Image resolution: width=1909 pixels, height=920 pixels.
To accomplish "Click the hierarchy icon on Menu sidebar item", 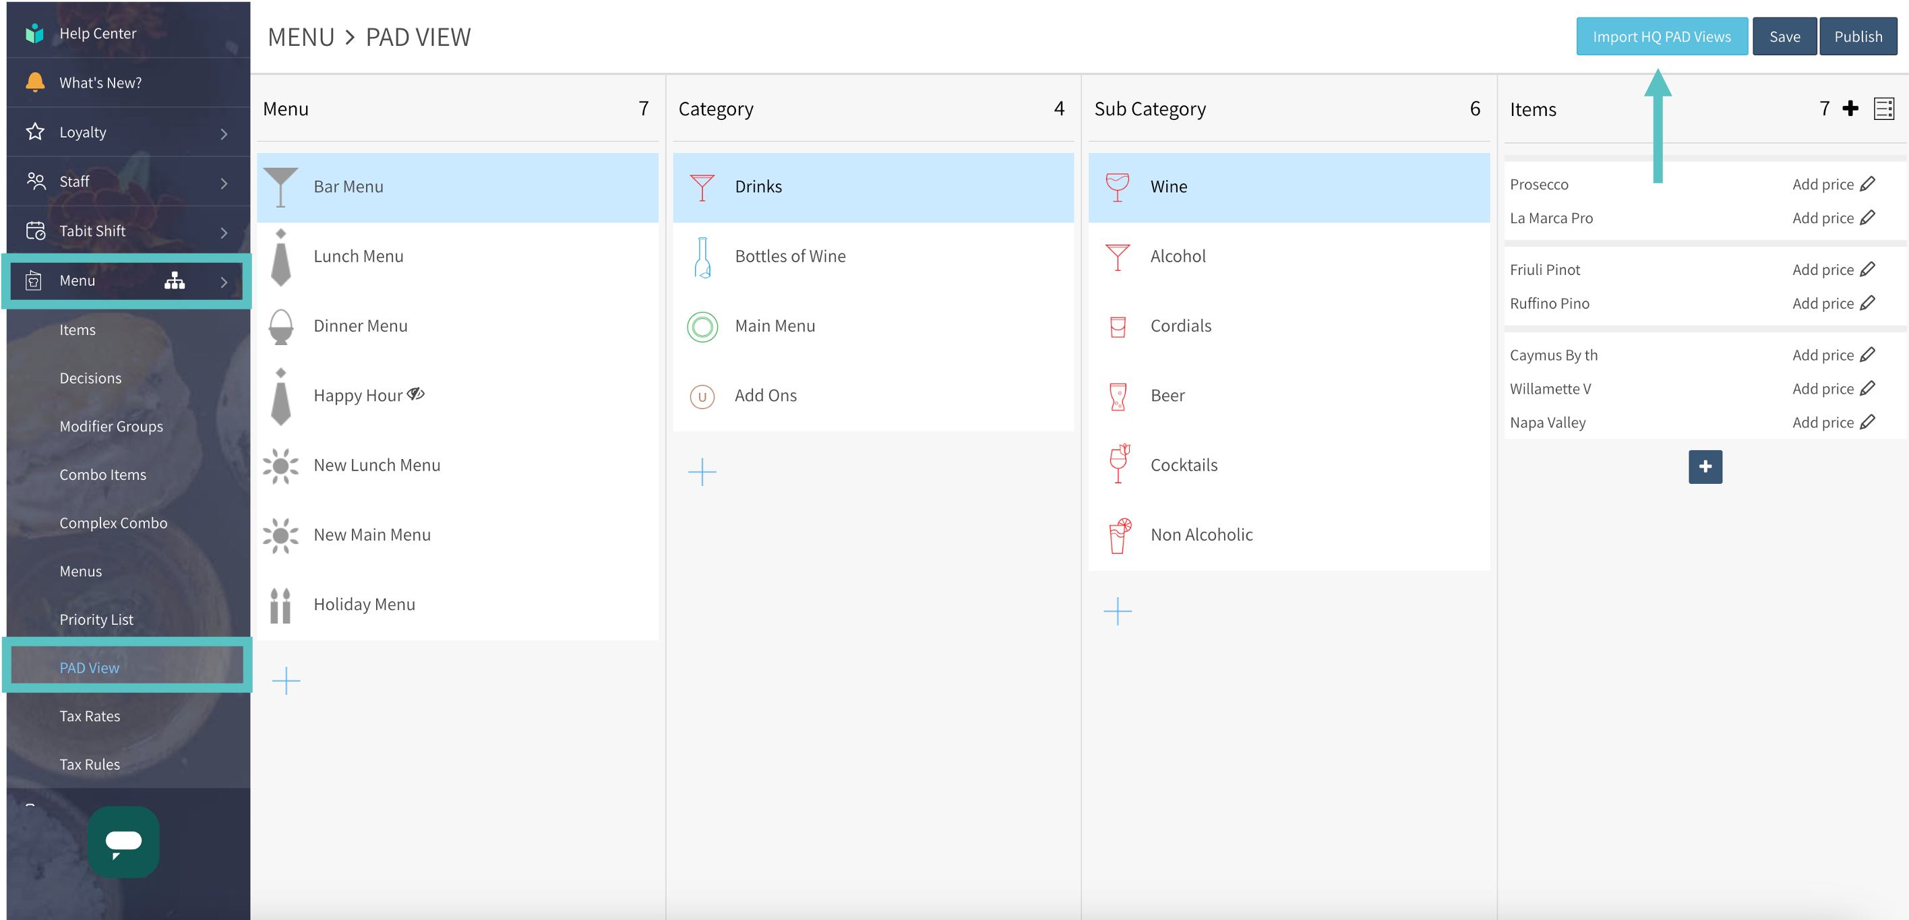I will [x=175, y=281].
